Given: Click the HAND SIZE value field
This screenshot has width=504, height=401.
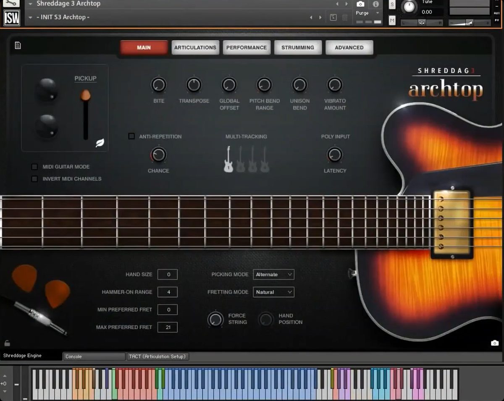Looking at the screenshot, I should pyautogui.click(x=168, y=275).
